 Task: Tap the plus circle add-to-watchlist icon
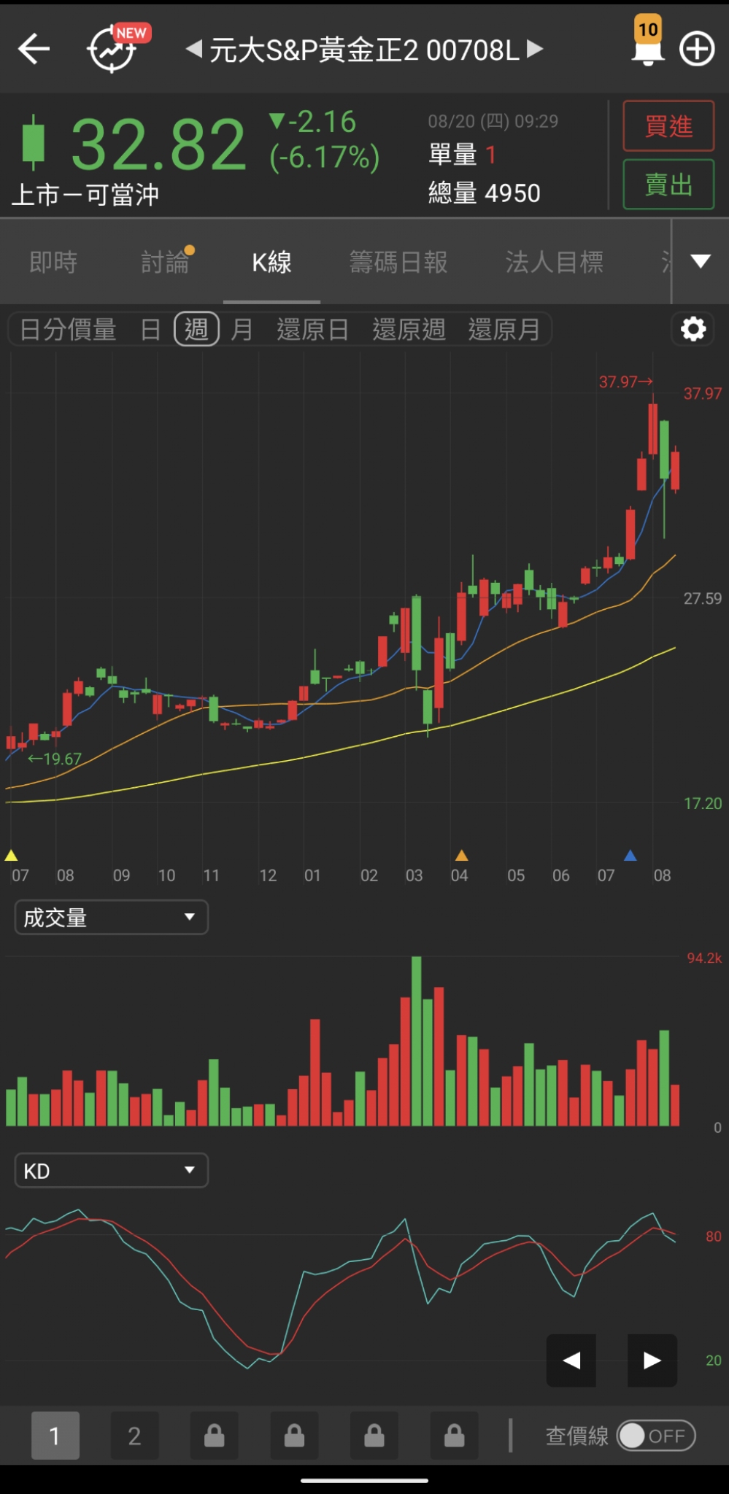697,50
